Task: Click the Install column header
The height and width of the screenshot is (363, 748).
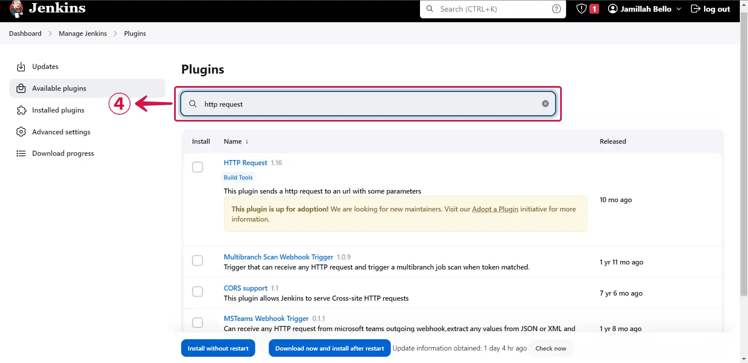Action: [x=201, y=141]
